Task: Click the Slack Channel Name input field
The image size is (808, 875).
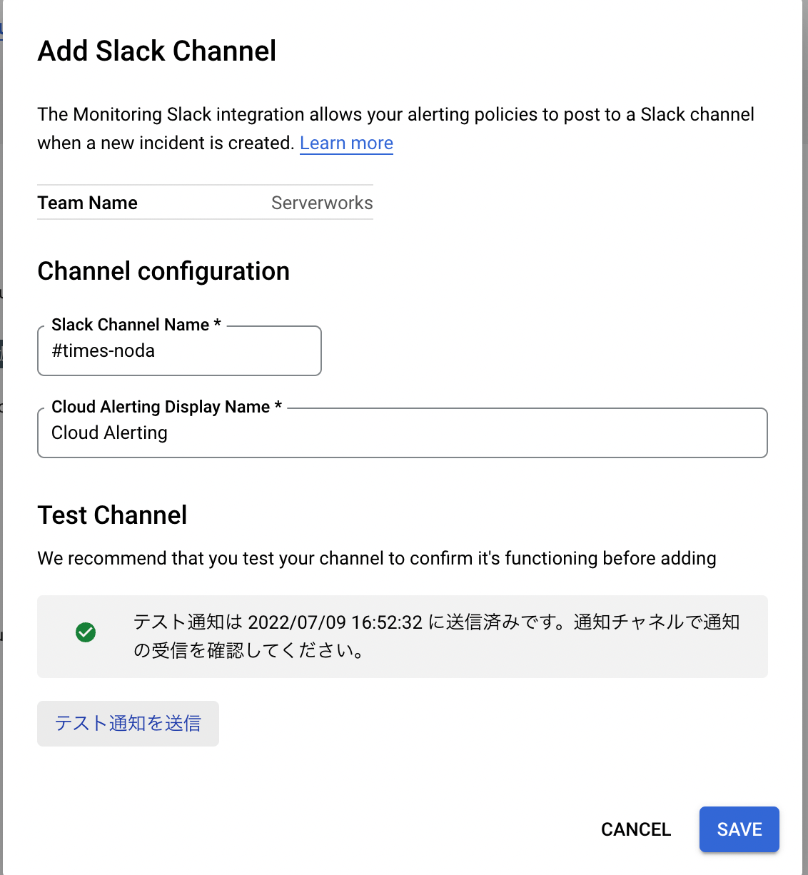Action: (179, 350)
